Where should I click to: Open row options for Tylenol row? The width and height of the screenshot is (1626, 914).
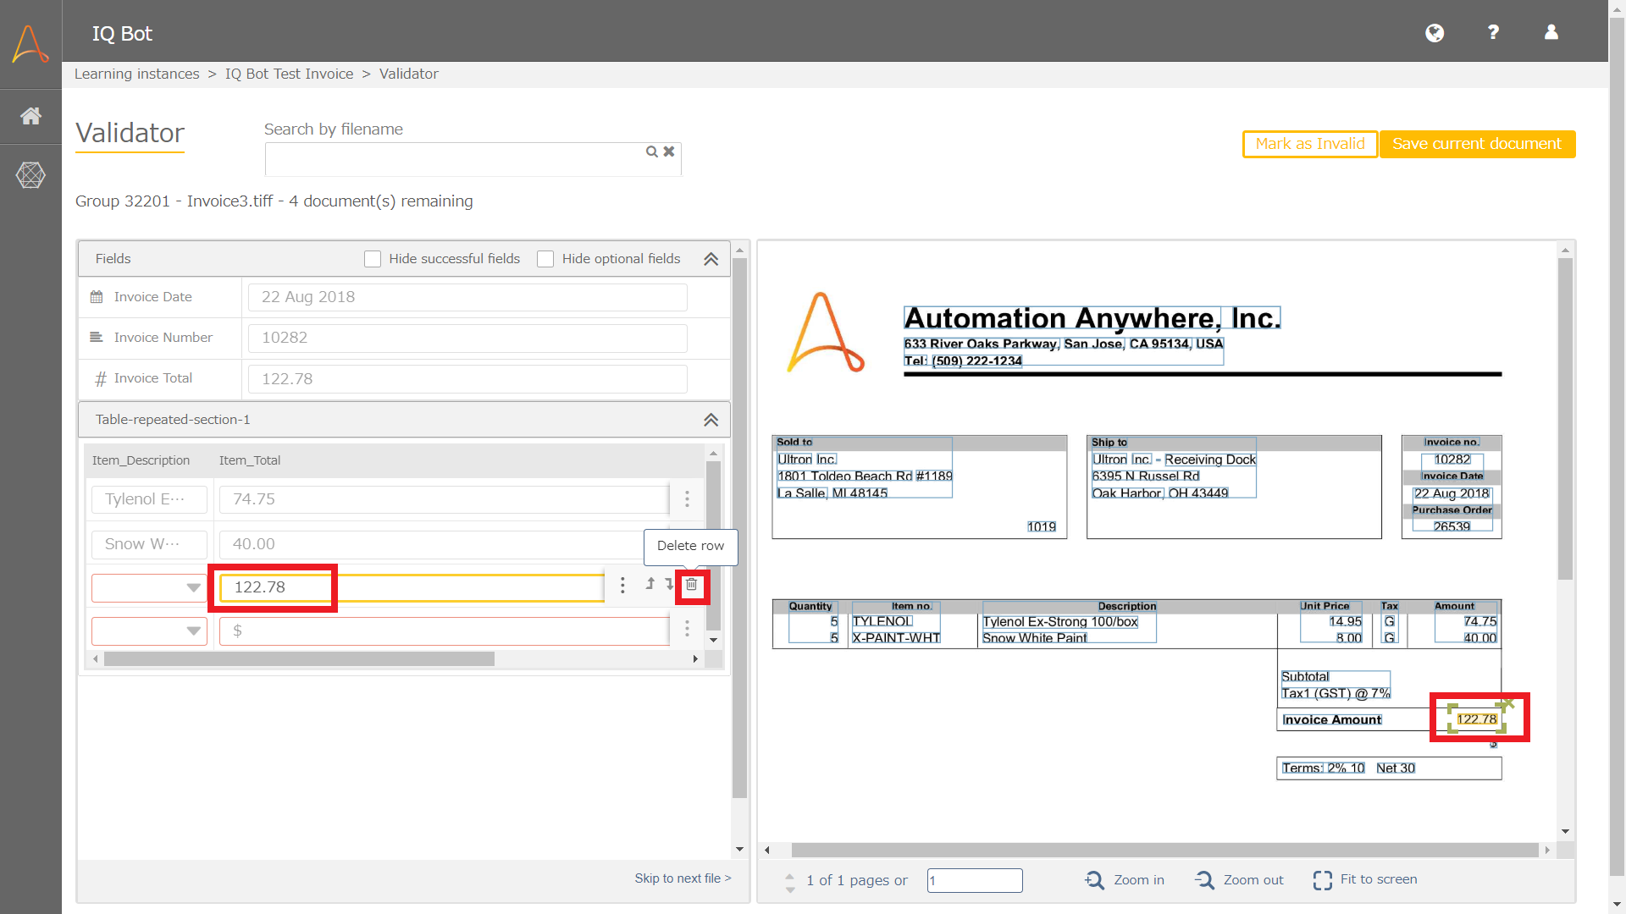[687, 499]
